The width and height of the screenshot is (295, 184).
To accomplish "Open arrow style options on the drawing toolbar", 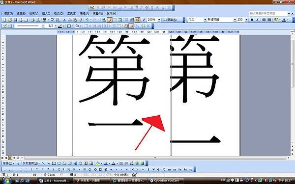I will (132, 163).
